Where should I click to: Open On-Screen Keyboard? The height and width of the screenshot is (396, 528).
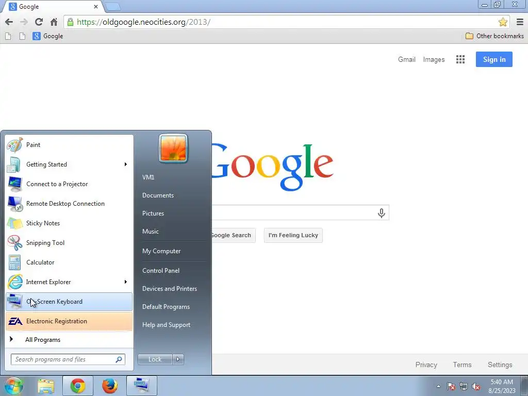click(69, 301)
